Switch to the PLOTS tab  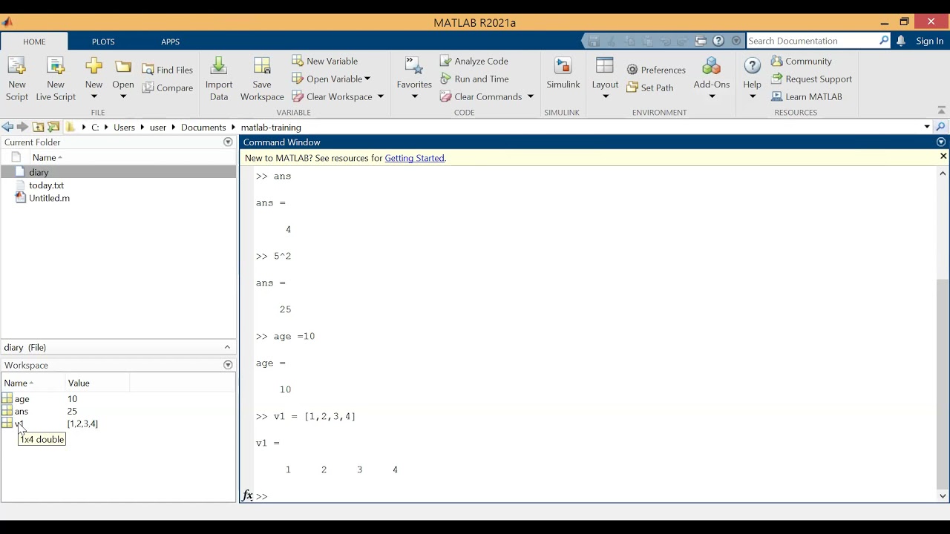tap(103, 42)
